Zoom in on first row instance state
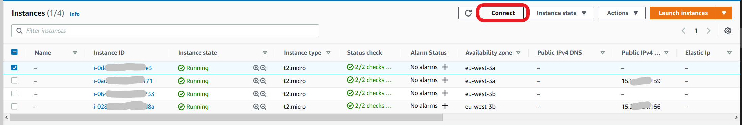This screenshot has width=742, height=125. [x=256, y=68]
